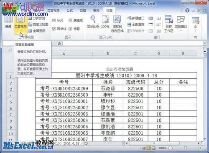The width and height of the screenshot is (209, 153).
Task: Click View Side by Side icon
Action: pos(158,18)
